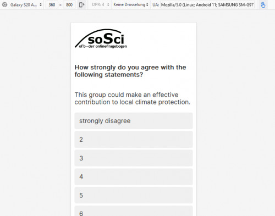The width and height of the screenshot is (275, 216).
Task: Open the Galaxy S20 device dropdown
Action: [26, 5]
